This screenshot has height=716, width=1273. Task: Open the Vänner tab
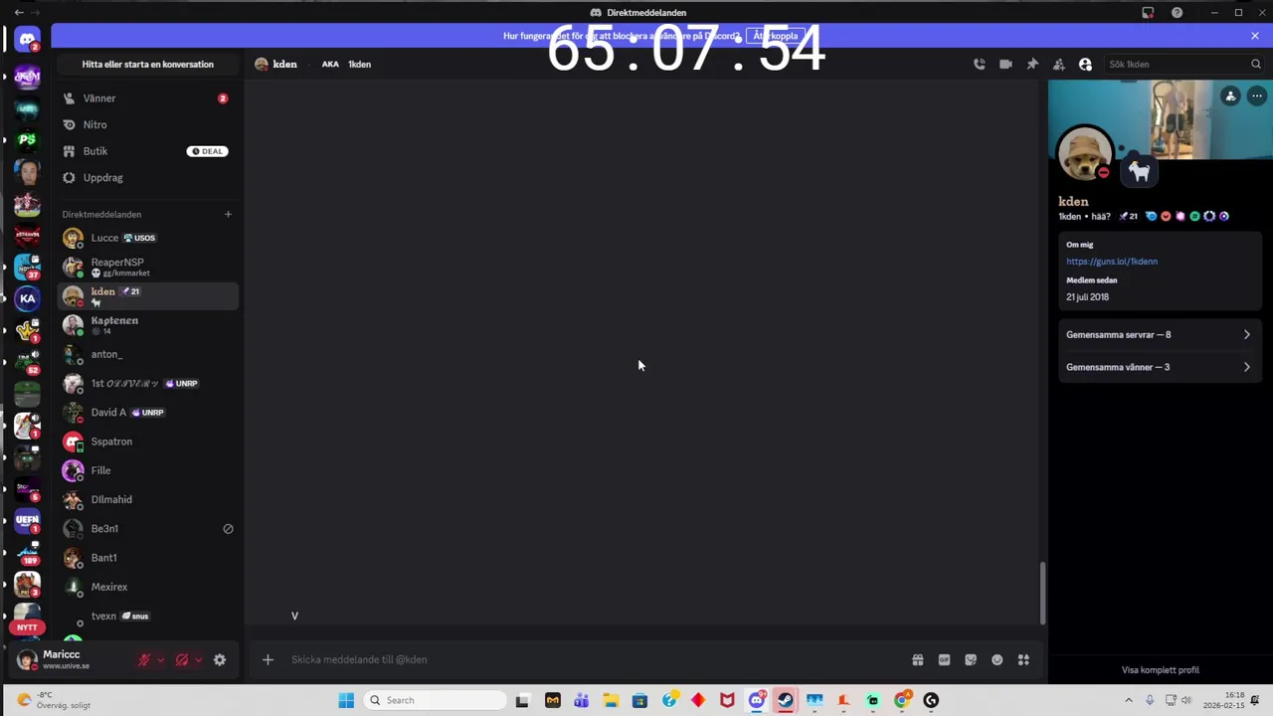point(147,98)
